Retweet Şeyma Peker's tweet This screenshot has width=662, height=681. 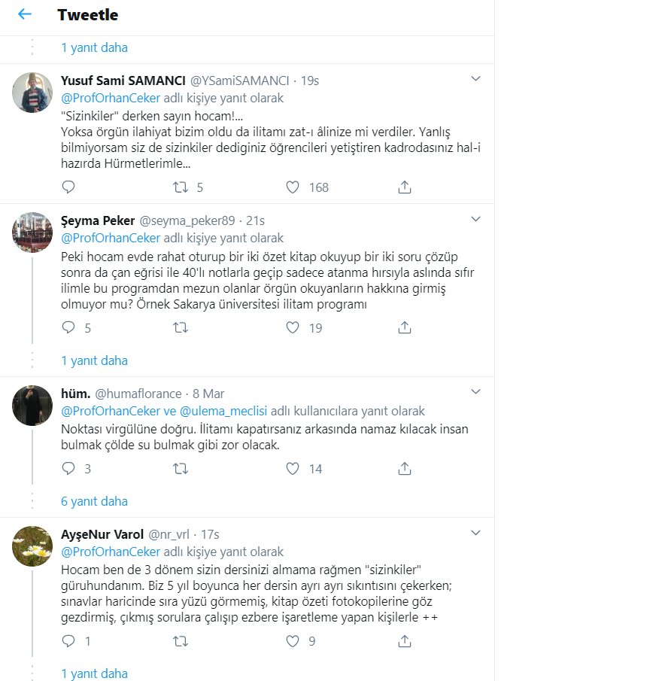click(x=181, y=327)
